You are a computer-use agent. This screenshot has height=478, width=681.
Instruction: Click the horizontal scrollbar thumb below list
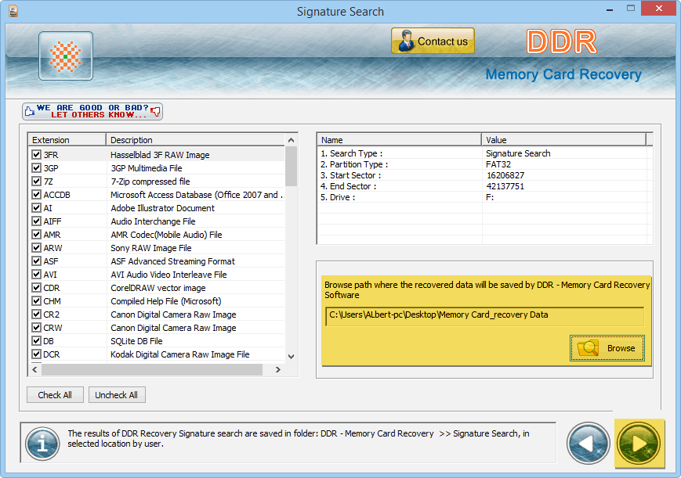[152, 369]
